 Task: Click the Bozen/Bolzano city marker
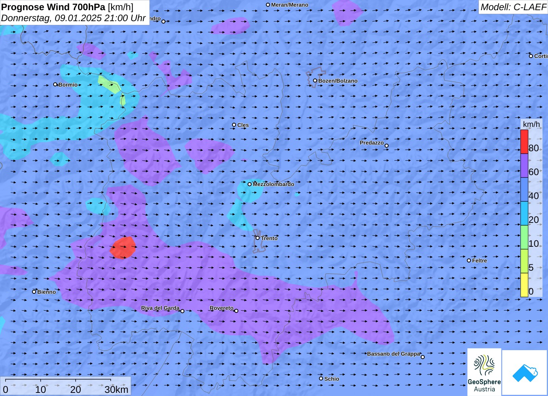315,81
